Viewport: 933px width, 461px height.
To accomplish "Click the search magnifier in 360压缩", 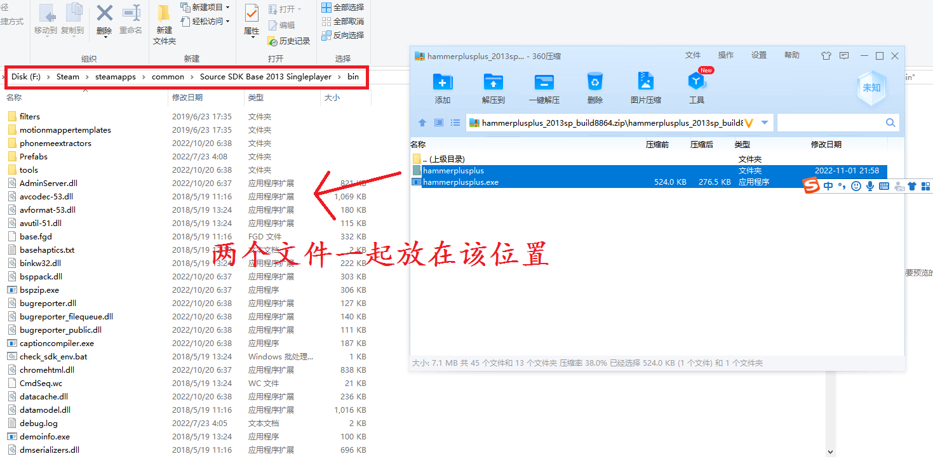I will [x=890, y=123].
